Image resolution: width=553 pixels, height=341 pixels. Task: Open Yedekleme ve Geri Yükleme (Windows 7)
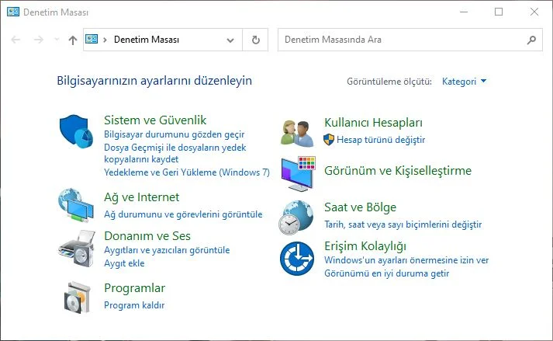(186, 172)
